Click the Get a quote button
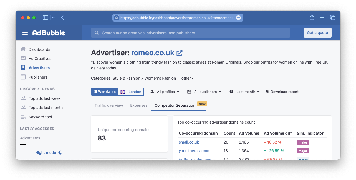Viewport: 356px width, 180px height. pos(317,33)
